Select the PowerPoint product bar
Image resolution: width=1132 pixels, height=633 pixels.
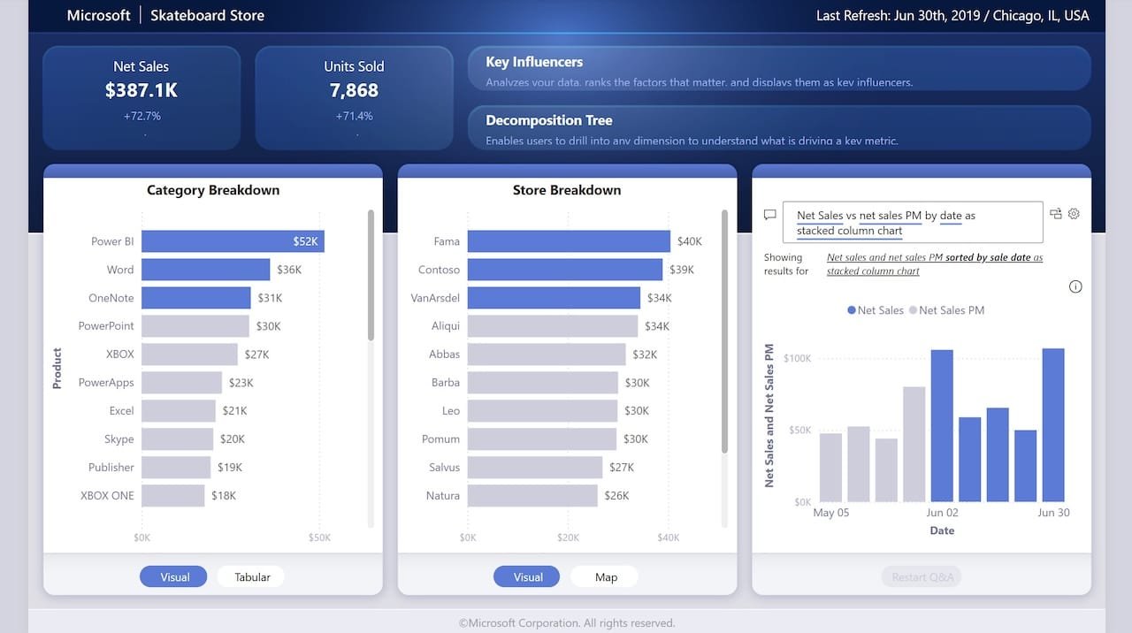coord(195,326)
